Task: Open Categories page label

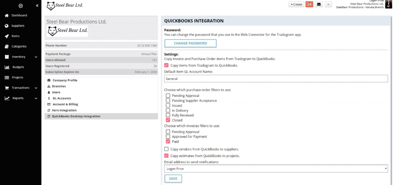Action: pyautogui.click(x=19, y=46)
